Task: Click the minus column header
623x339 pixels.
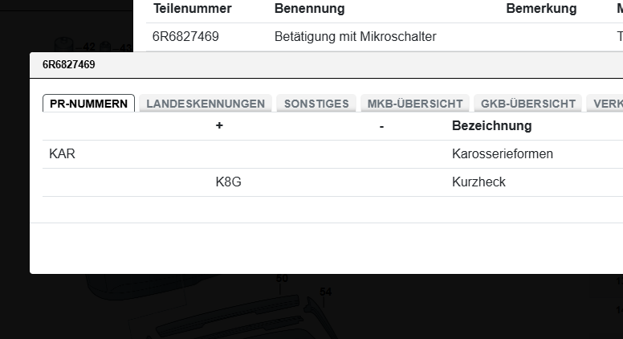Action: pyautogui.click(x=381, y=126)
